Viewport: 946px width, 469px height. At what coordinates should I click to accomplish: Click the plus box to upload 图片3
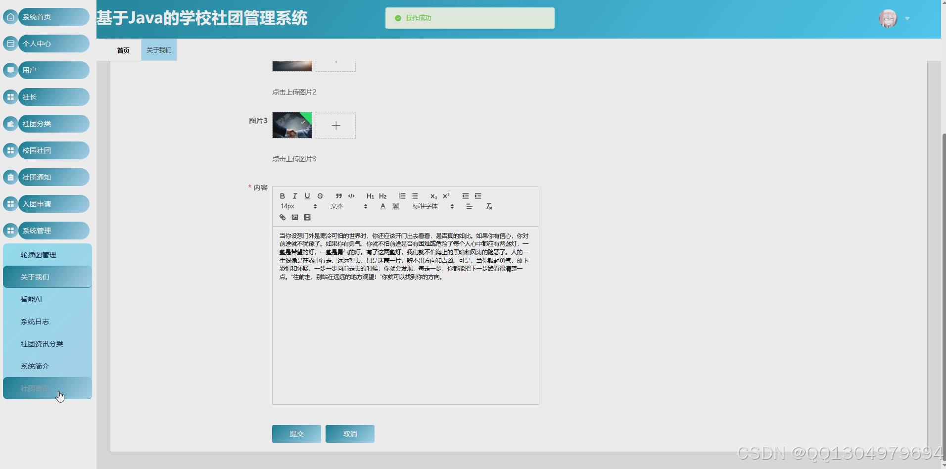click(336, 125)
